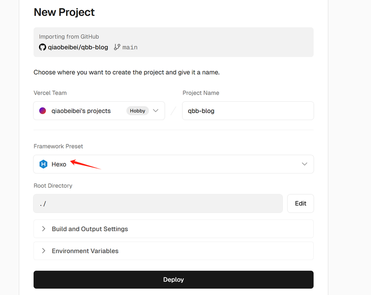
Task: Click the GitHub logo icon beside repository name
Action: pos(42,47)
